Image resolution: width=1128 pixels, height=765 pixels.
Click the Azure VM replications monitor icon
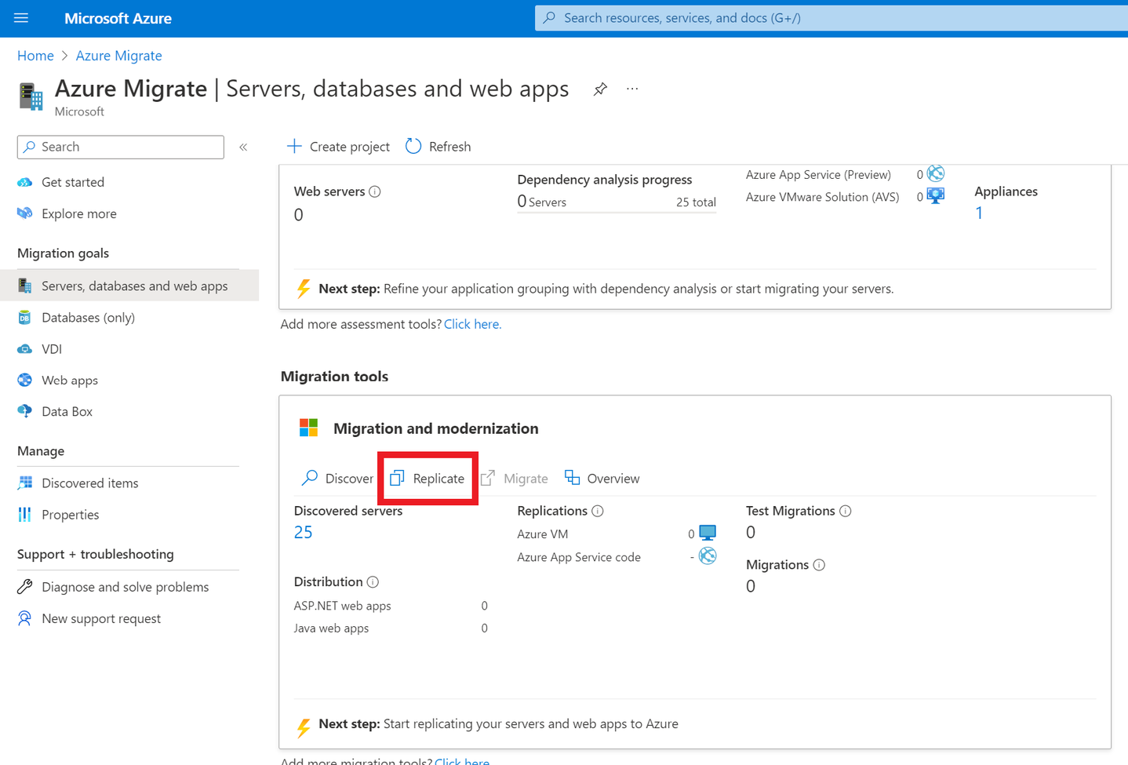click(708, 534)
